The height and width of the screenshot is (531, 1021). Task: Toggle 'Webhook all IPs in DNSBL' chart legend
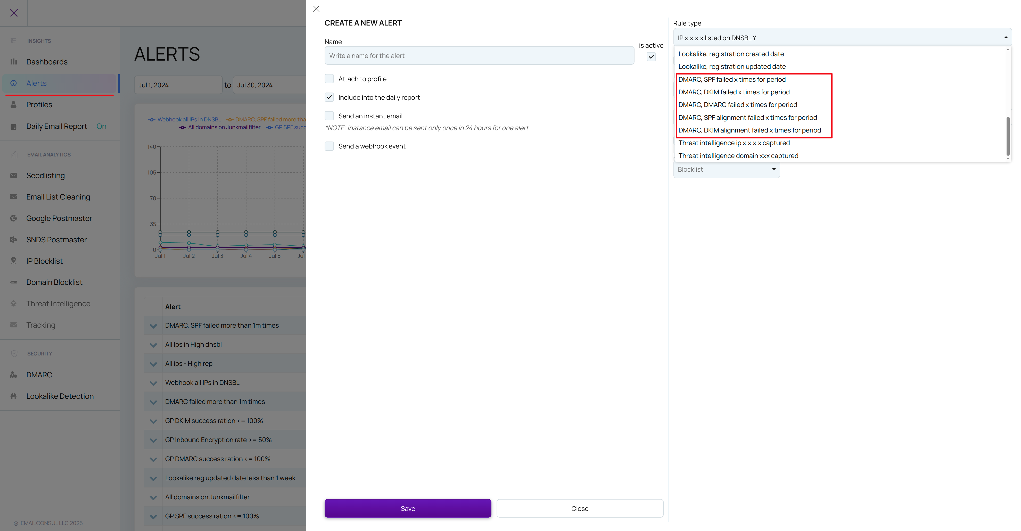pyautogui.click(x=185, y=119)
